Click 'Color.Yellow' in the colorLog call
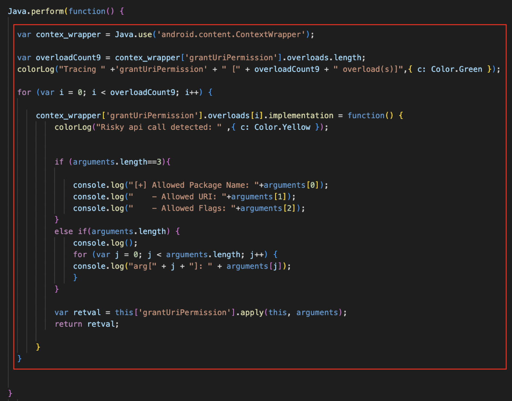Screen dimensions: 512x401 tap(282, 127)
